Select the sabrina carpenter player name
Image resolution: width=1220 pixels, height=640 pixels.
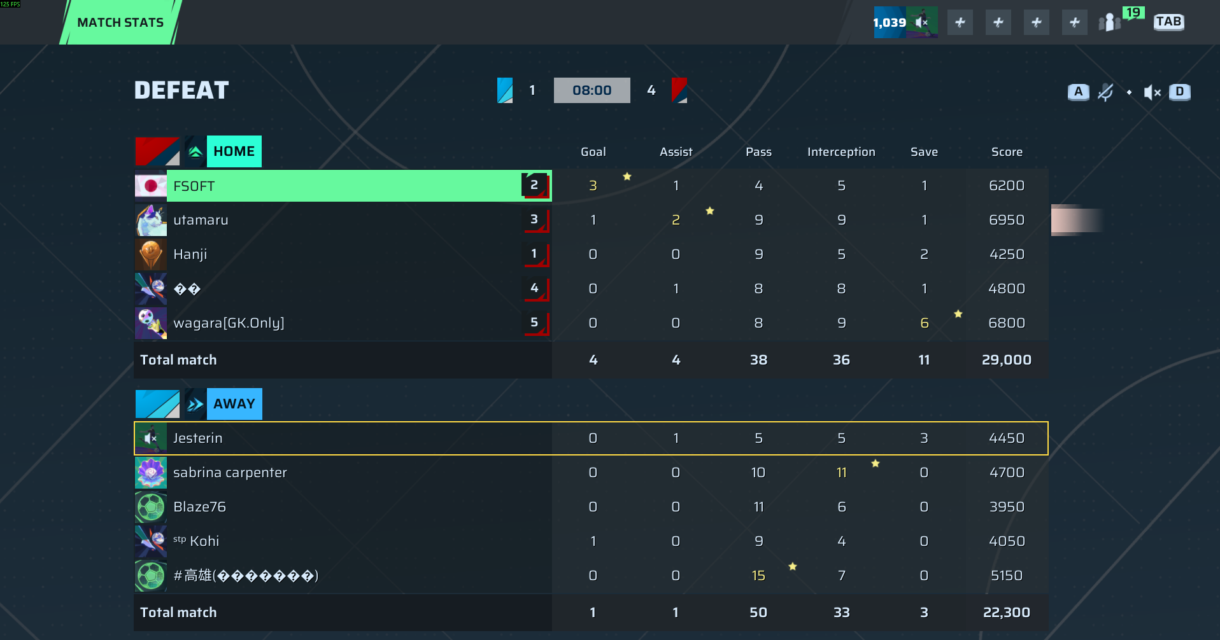click(230, 473)
